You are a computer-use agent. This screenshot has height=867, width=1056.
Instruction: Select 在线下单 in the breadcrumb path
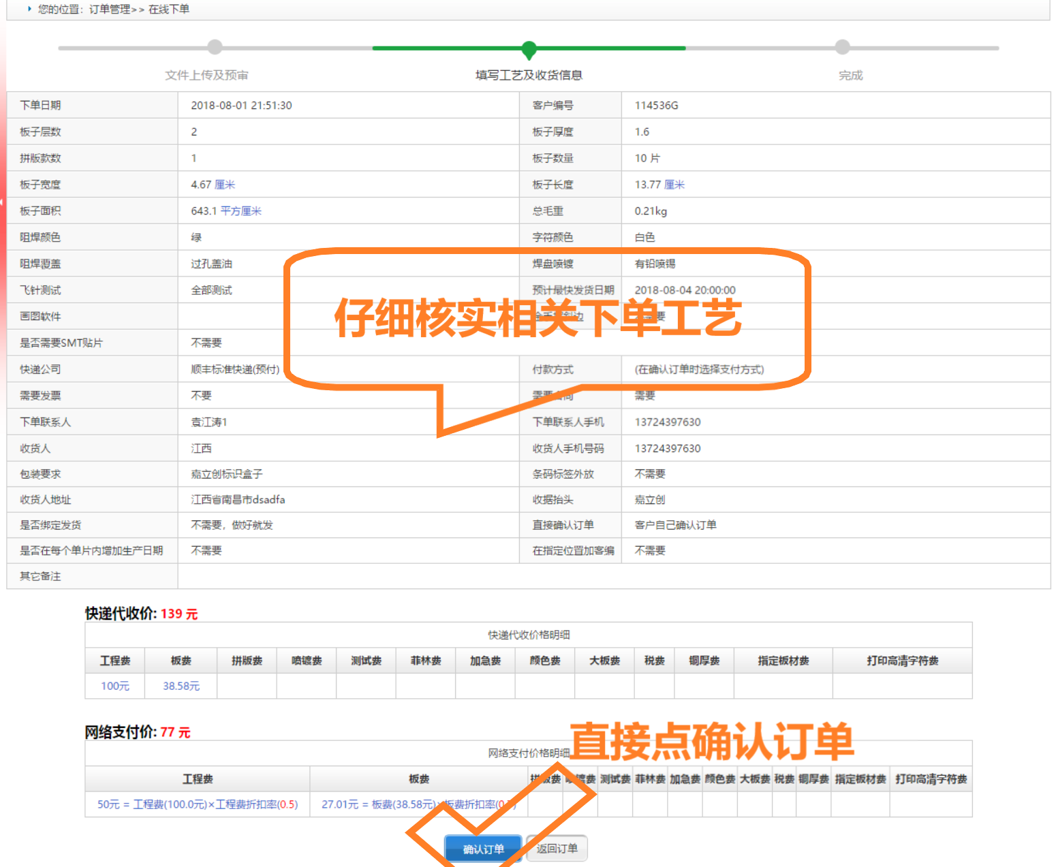[x=169, y=10]
